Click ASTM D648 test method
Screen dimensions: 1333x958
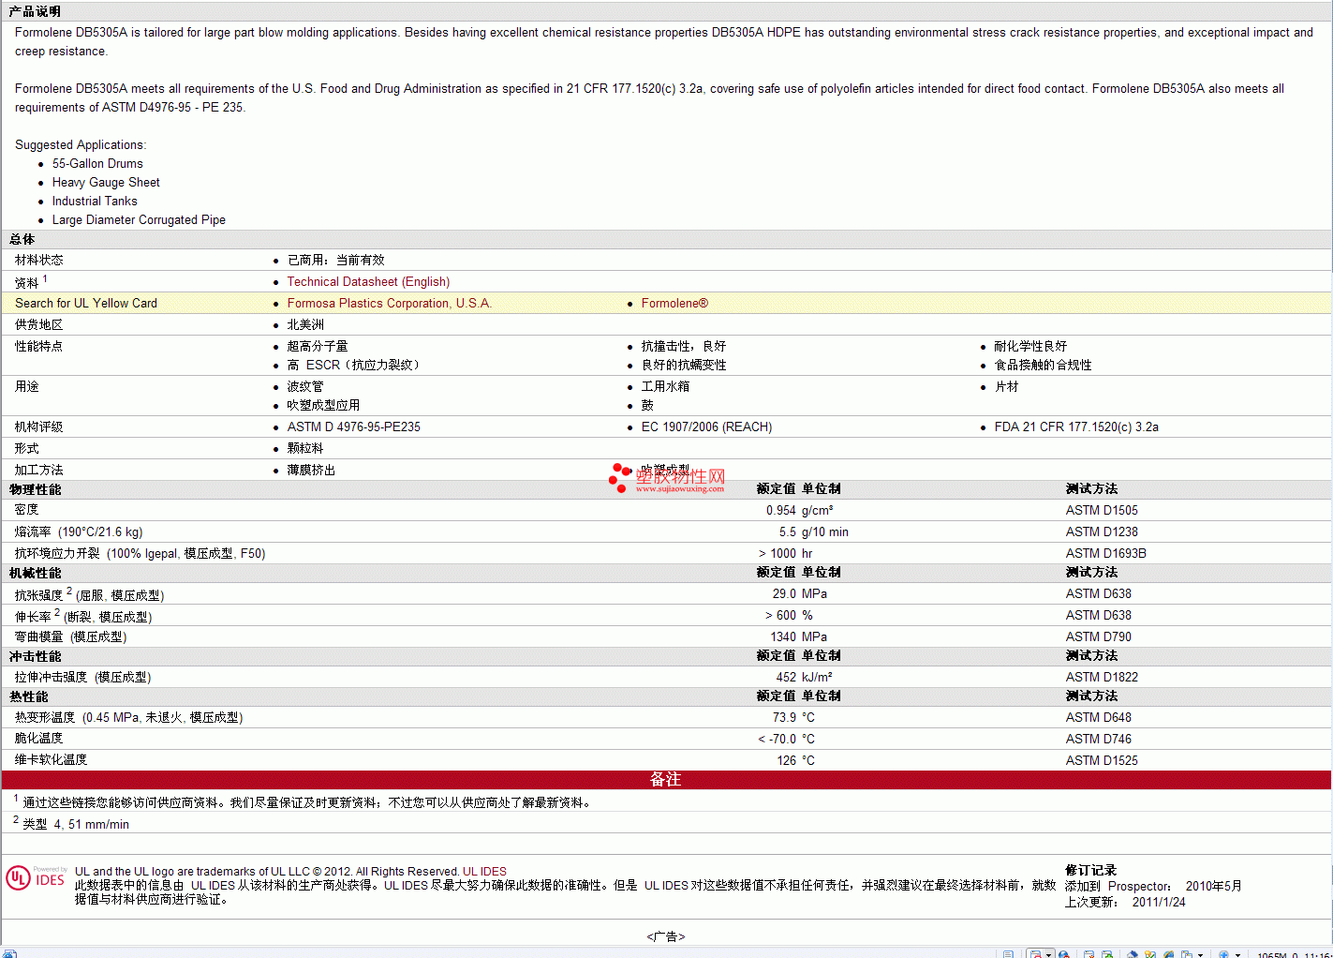(x=1099, y=718)
